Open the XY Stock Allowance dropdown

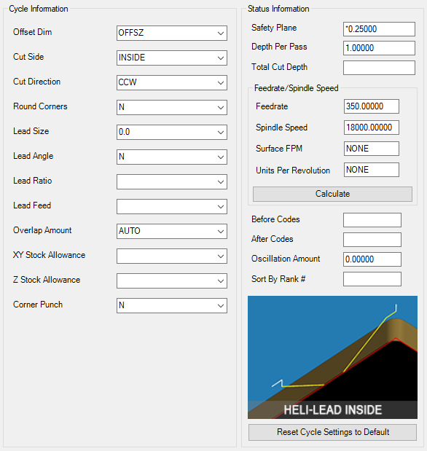click(x=172, y=256)
